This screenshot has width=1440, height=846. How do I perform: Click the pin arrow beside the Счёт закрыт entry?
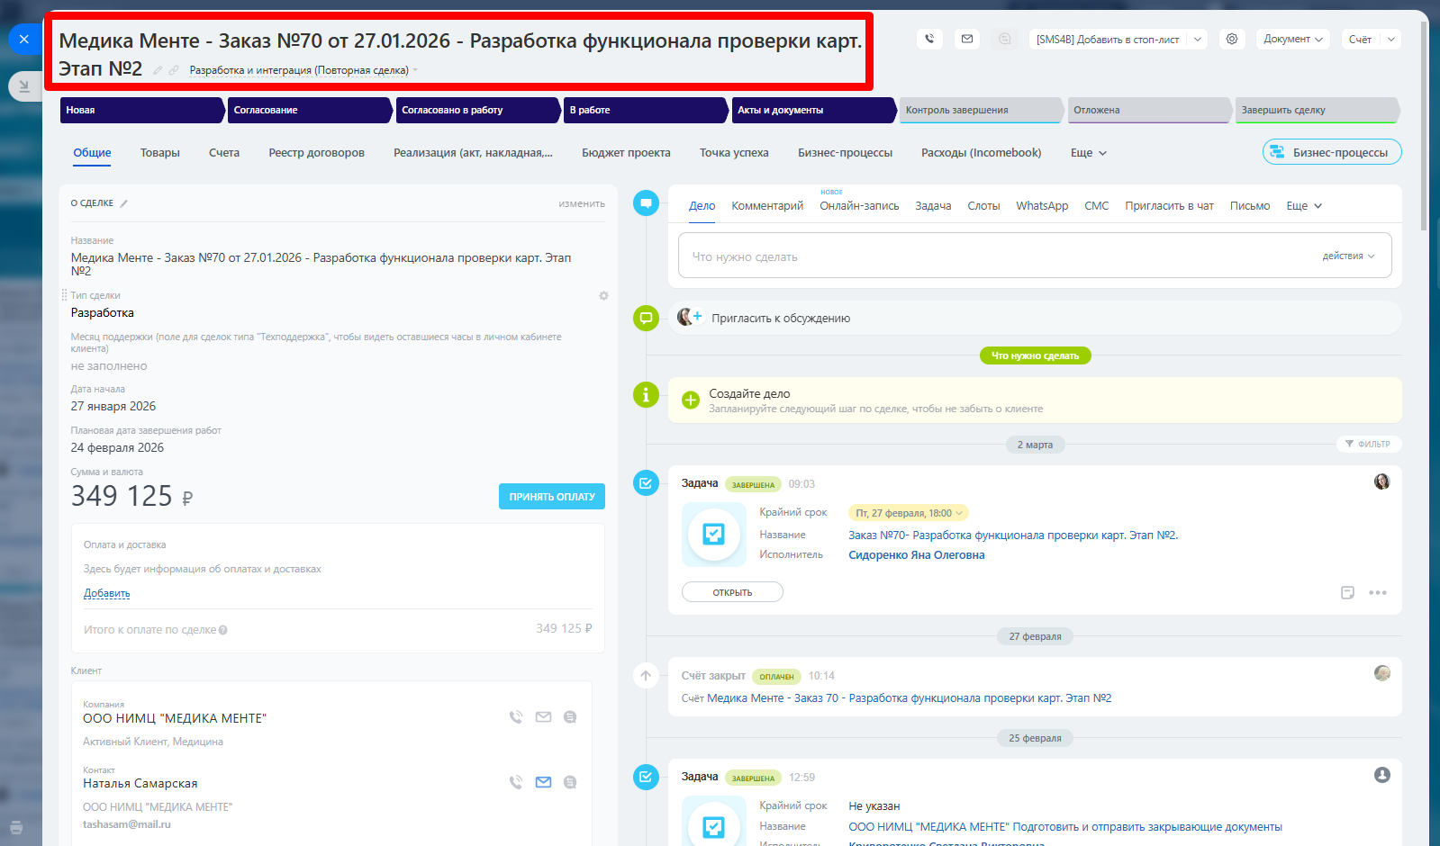pyautogui.click(x=646, y=676)
